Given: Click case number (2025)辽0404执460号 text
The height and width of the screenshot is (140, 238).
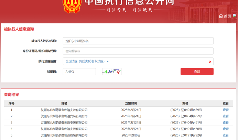Looking at the screenshot, I should pyautogui.click(x=186, y=129).
